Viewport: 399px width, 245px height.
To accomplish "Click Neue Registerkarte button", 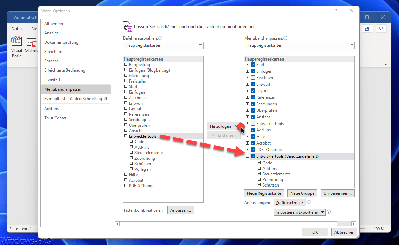I will pos(264,193).
